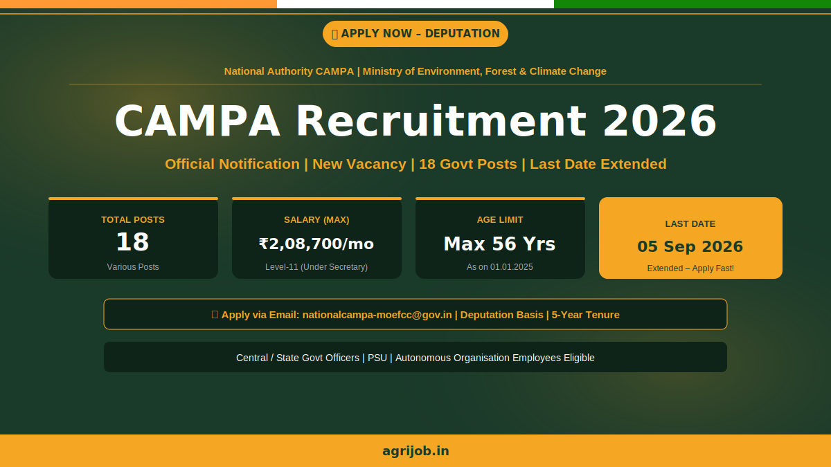Click the Official Notification subtitle line
Screen dimensions: 831x467
click(415, 164)
